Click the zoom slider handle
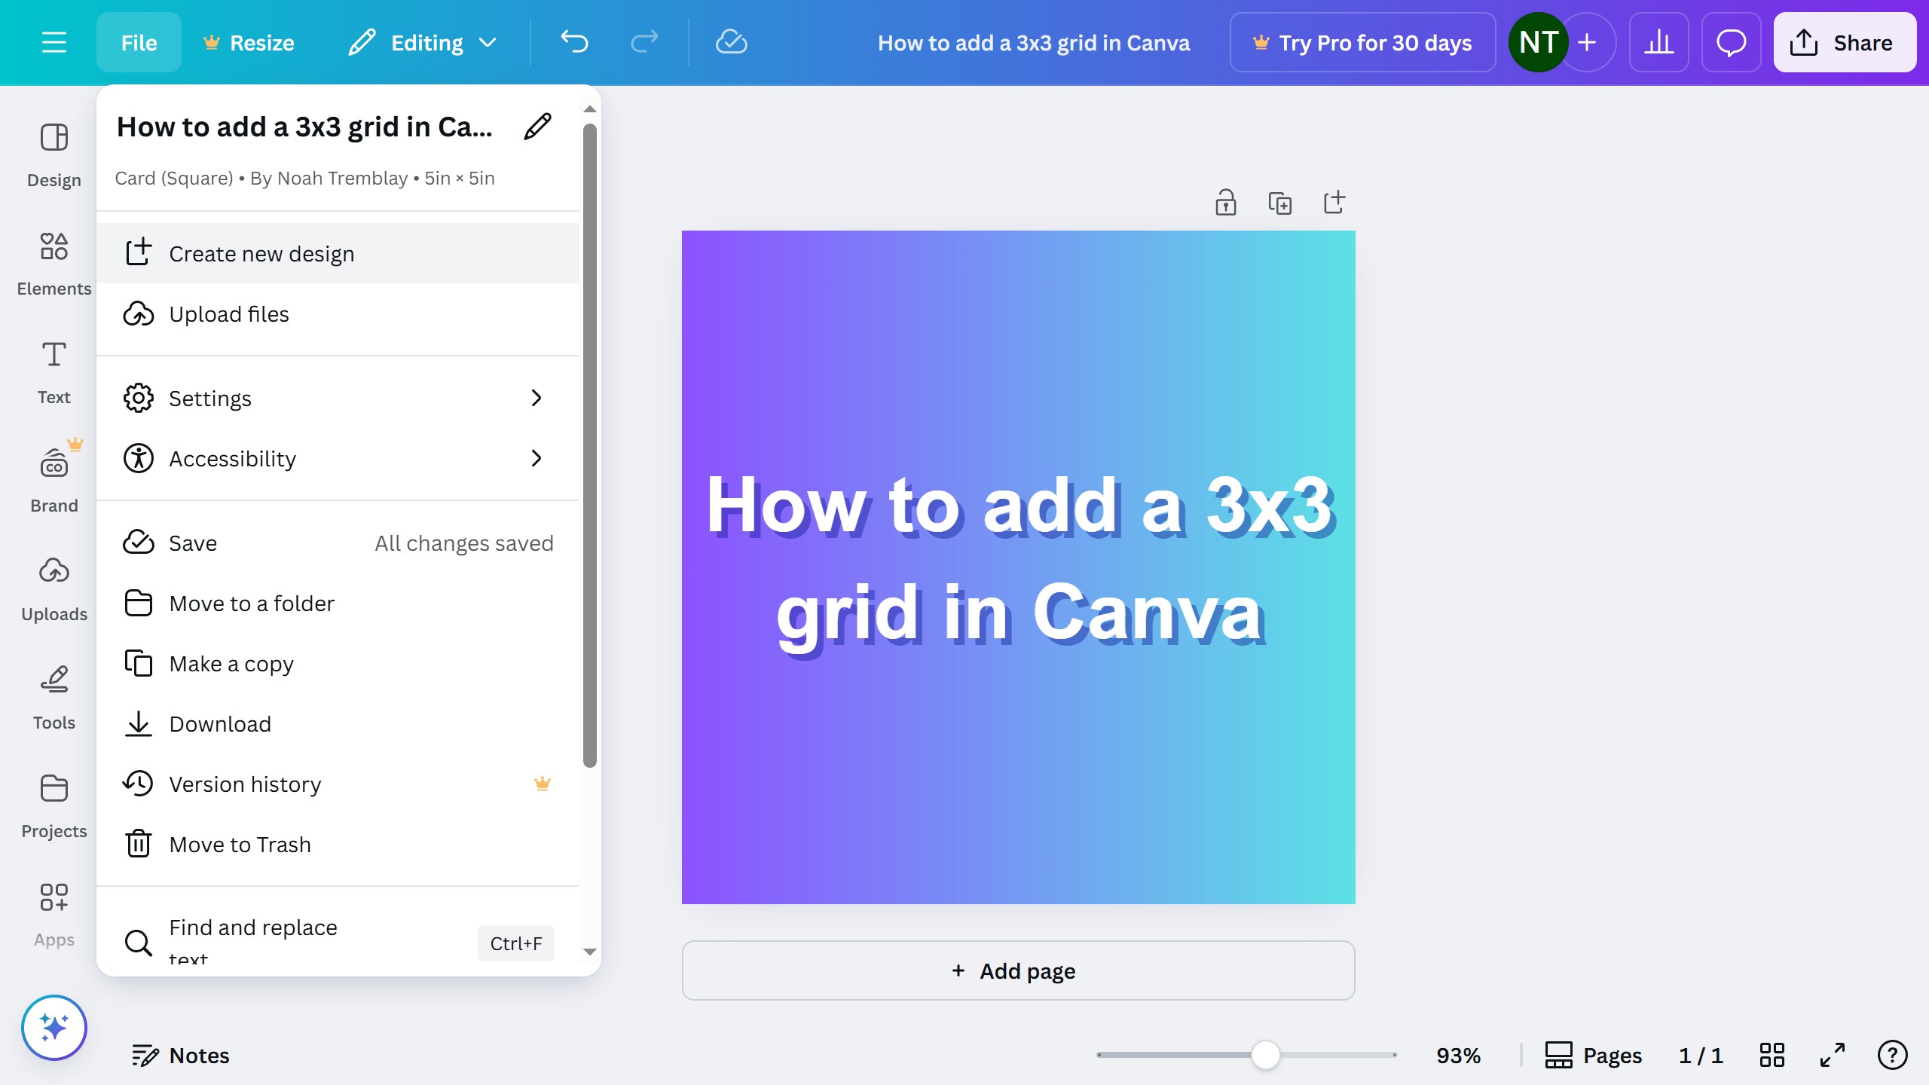The height and width of the screenshot is (1085, 1929). (x=1265, y=1055)
